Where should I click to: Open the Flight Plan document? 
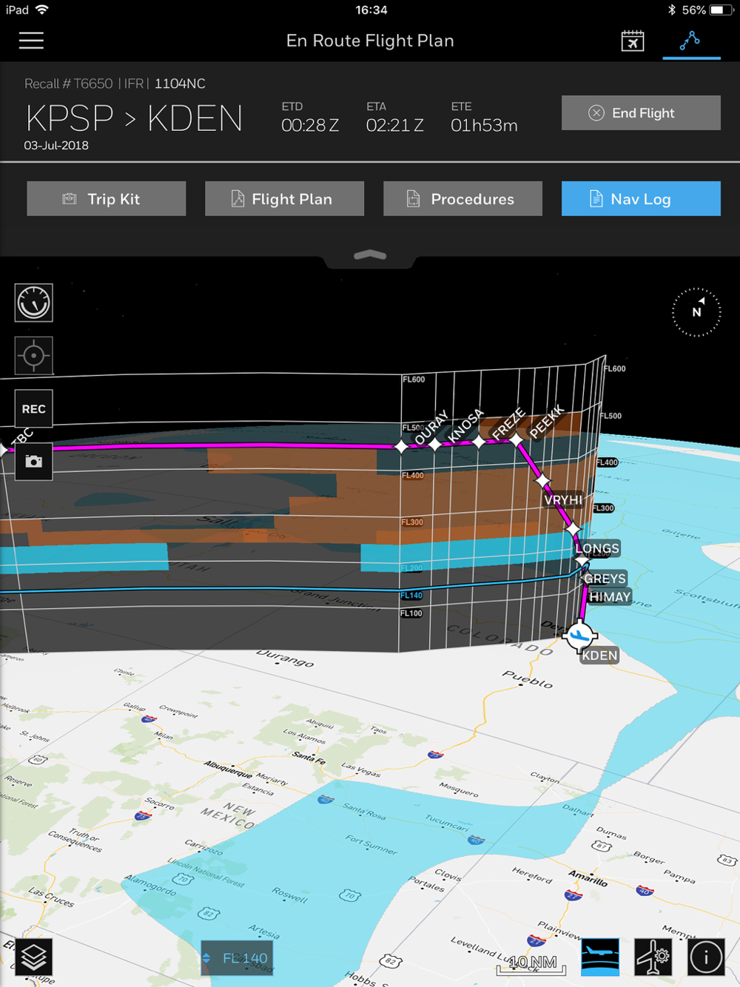pyautogui.click(x=284, y=198)
